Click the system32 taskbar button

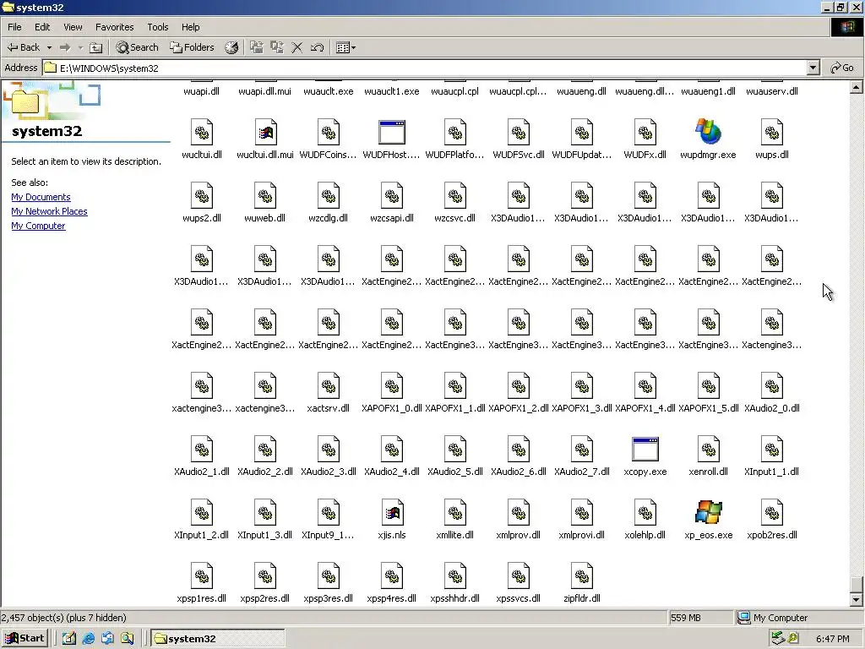point(218,639)
